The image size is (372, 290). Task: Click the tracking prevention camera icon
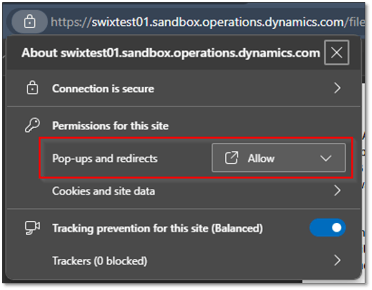32,228
